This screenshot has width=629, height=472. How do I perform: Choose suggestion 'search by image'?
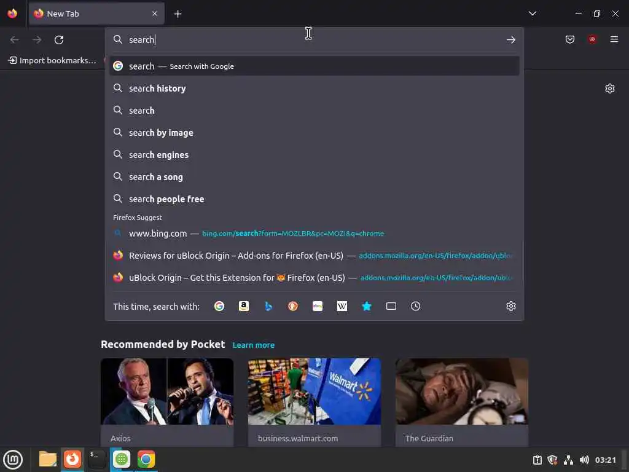[x=314, y=133]
